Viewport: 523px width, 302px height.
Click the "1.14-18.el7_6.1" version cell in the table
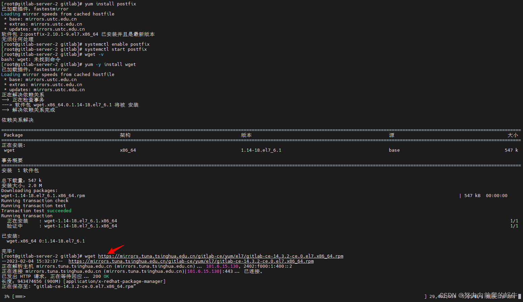pos(261,150)
